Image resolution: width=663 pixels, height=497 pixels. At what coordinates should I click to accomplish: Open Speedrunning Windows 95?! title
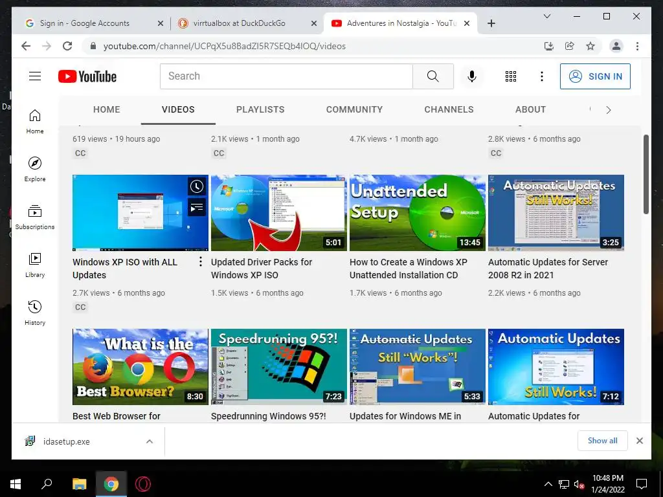(x=269, y=416)
